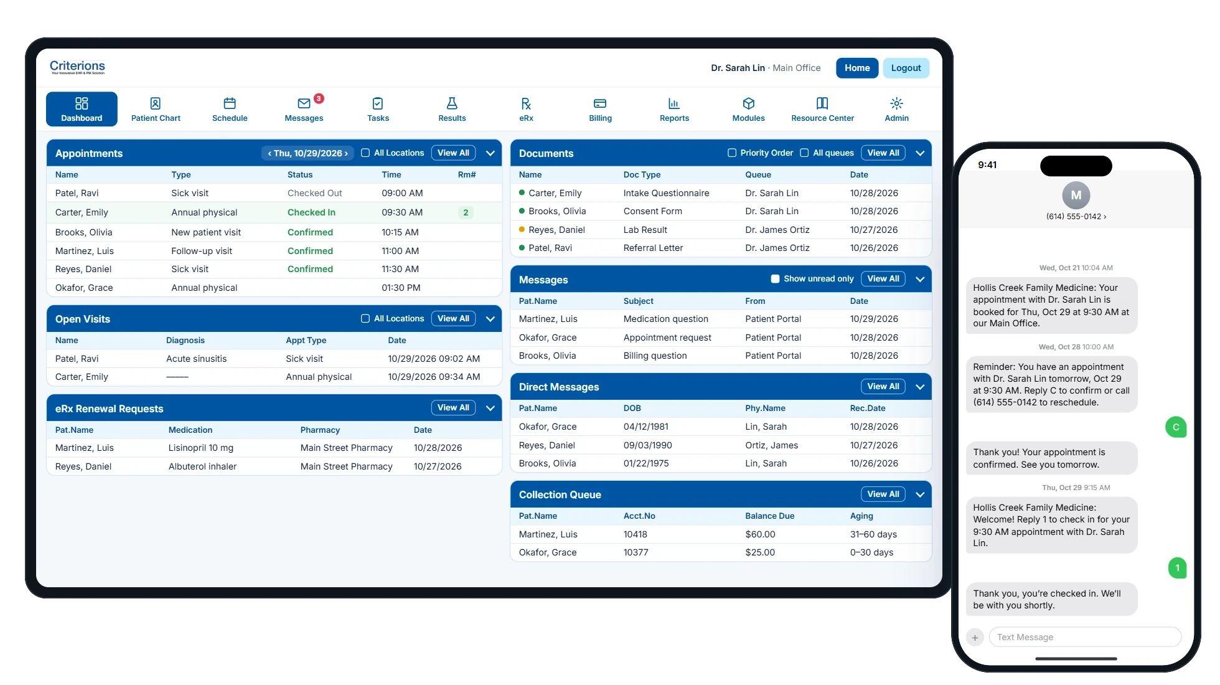Click View All in Appointments panel
The width and height of the screenshot is (1220, 685).
(453, 153)
